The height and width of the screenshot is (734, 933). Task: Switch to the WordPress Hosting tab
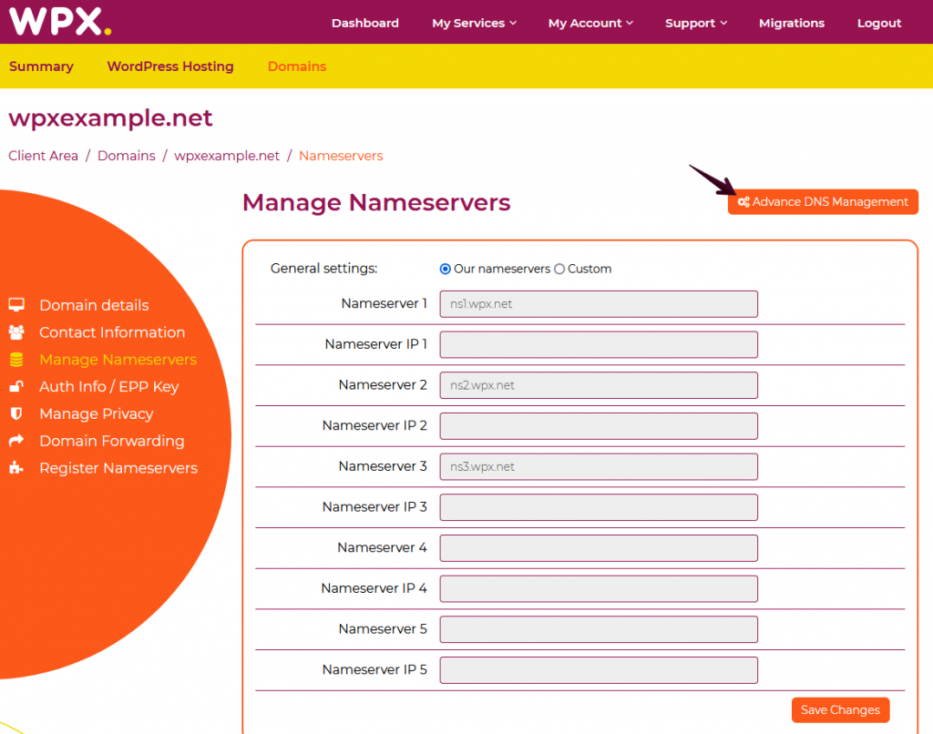click(x=170, y=66)
